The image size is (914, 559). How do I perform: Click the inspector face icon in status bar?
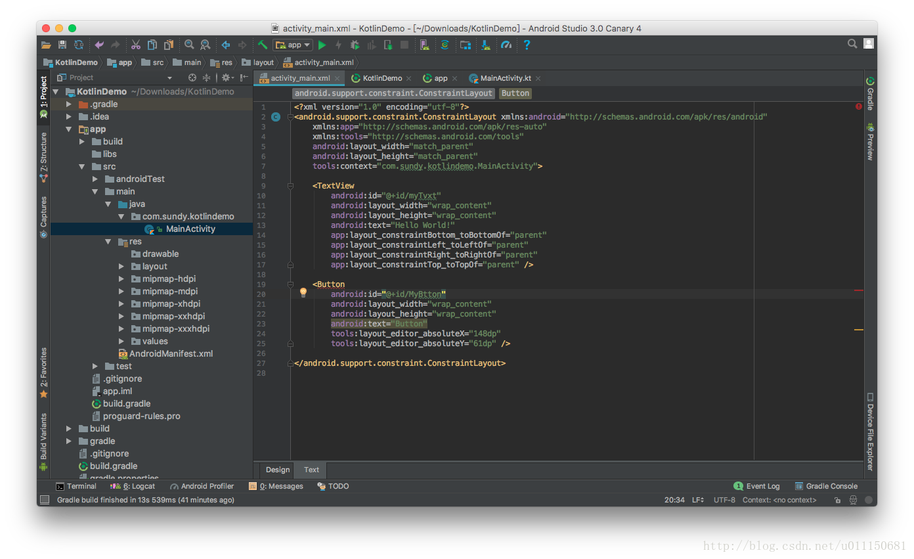point(854,500)
